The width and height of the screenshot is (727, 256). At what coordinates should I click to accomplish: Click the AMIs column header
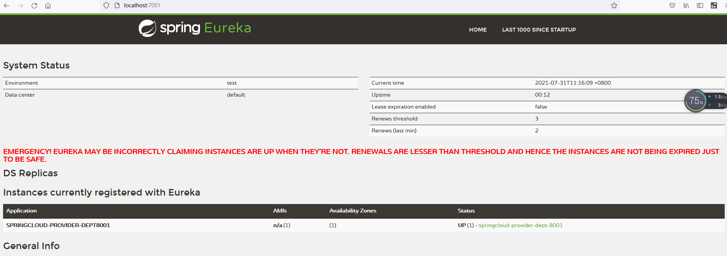coord(280,211)
